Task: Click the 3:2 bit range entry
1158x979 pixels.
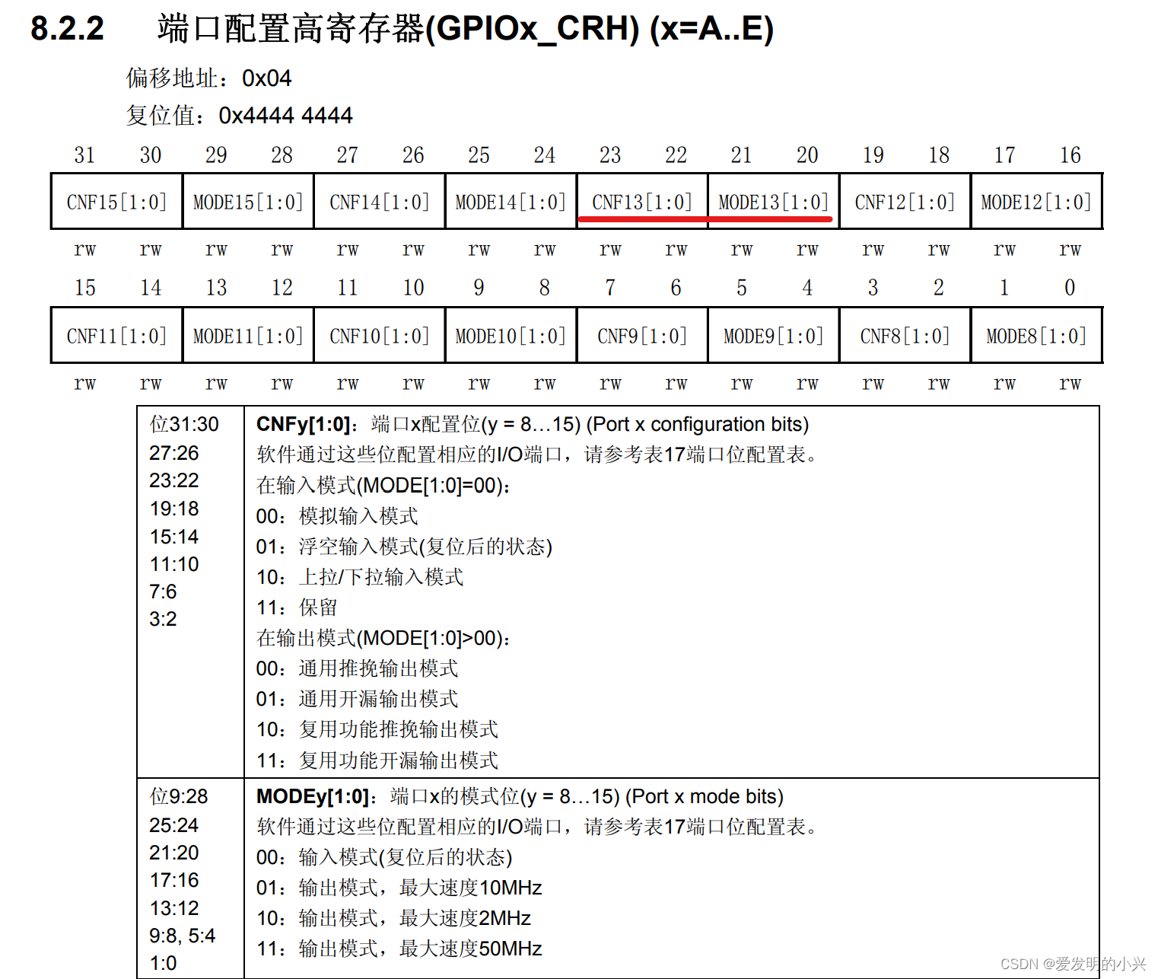Action: point(163,619)
